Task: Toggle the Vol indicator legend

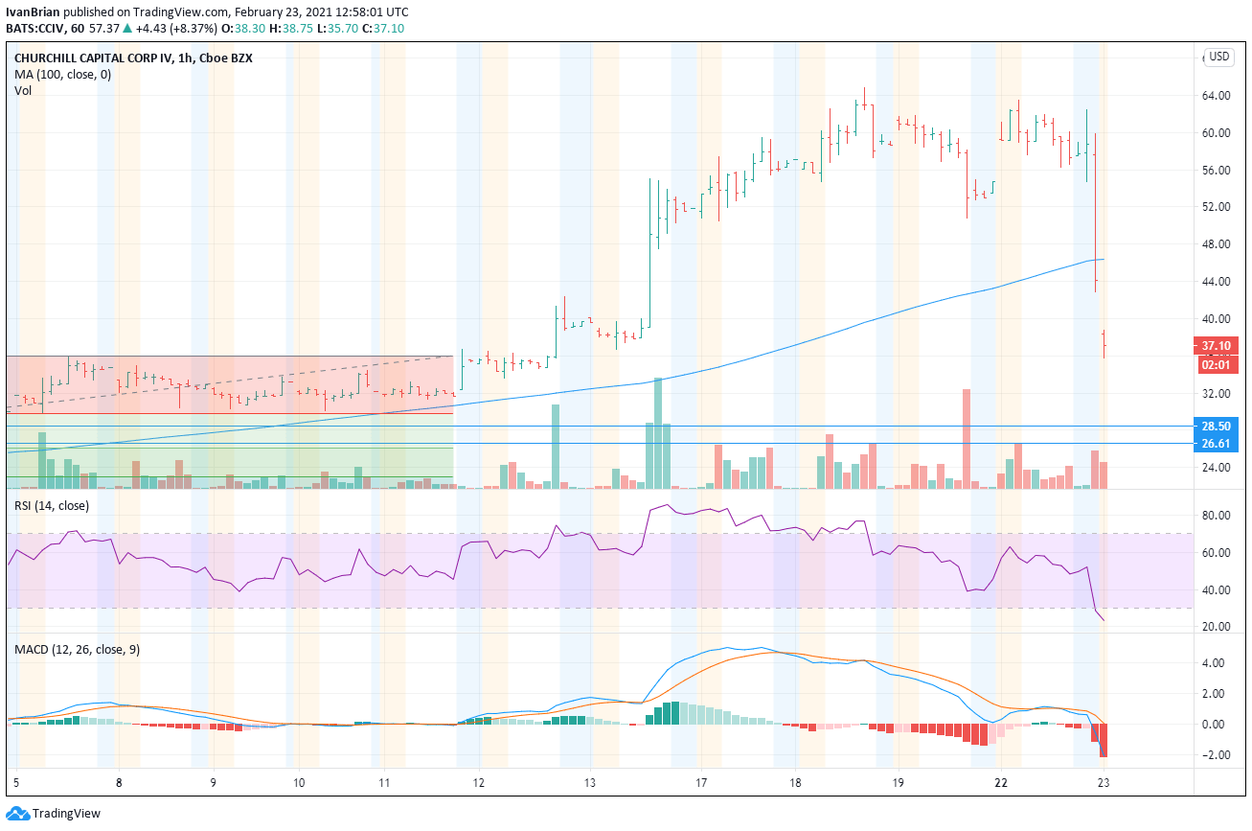Action: coord(22,90)
